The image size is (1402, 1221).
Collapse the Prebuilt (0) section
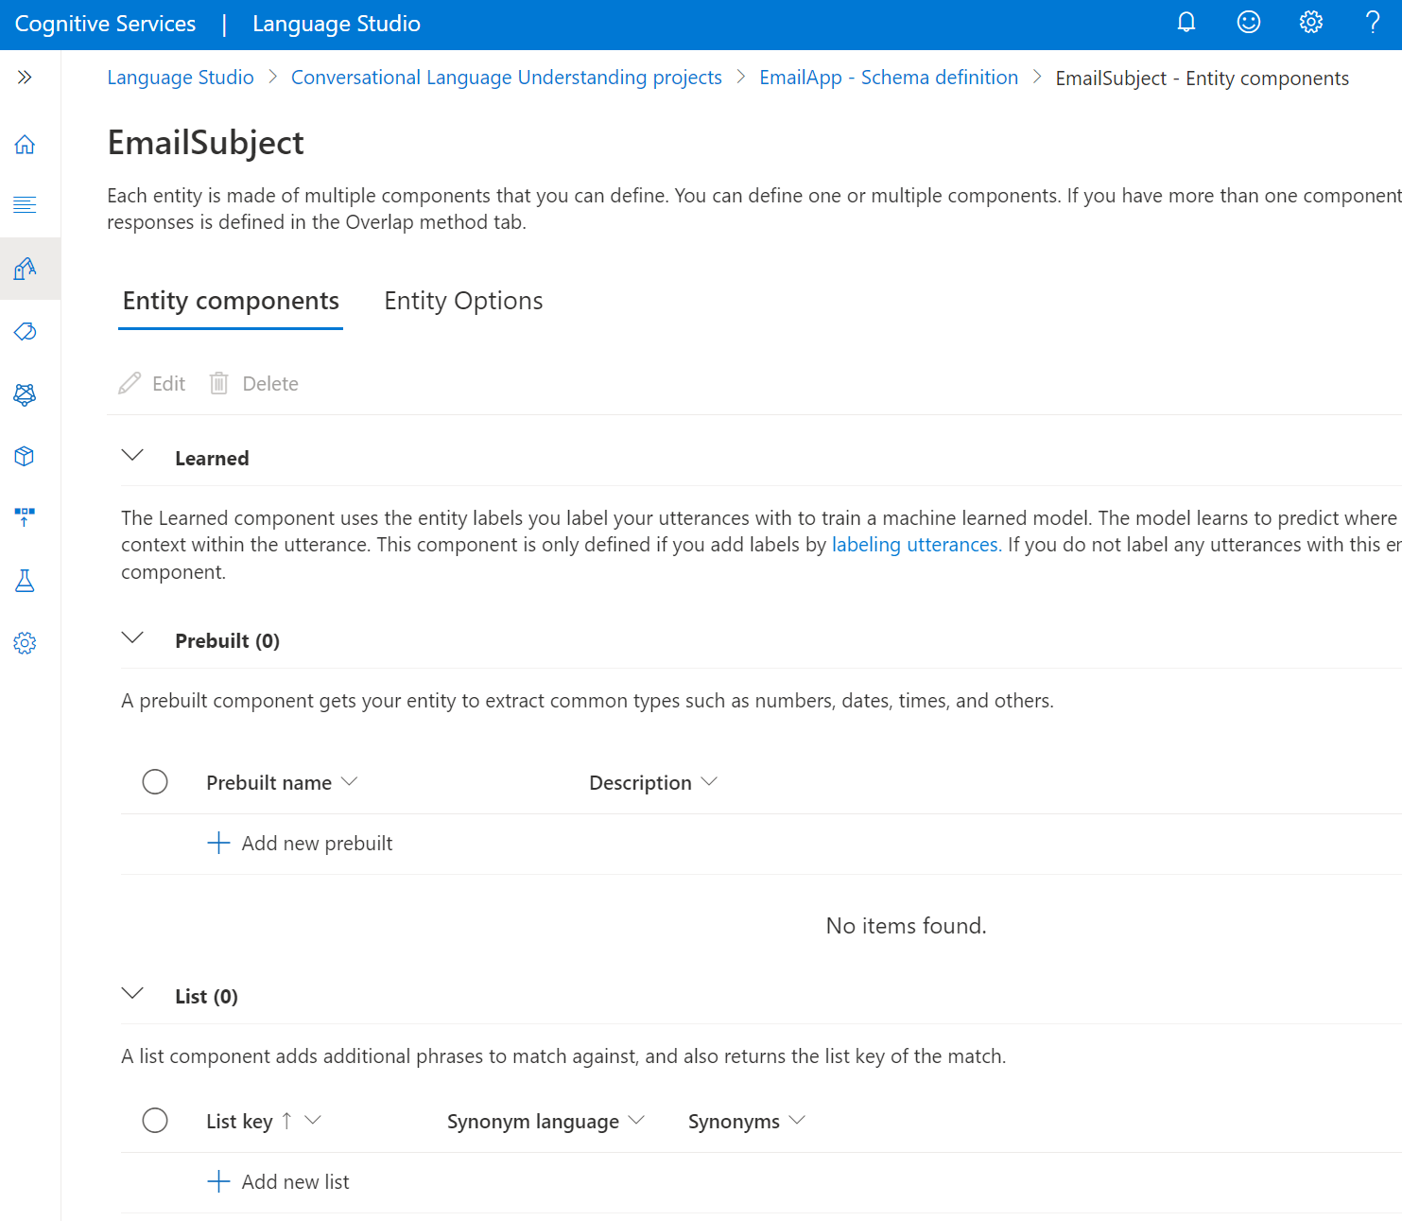(133, 638)
